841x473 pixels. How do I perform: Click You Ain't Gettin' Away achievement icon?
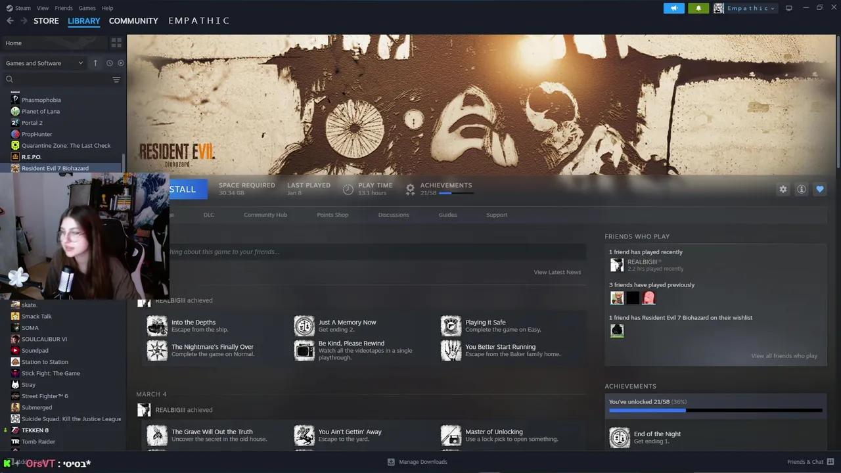[304, 436]
